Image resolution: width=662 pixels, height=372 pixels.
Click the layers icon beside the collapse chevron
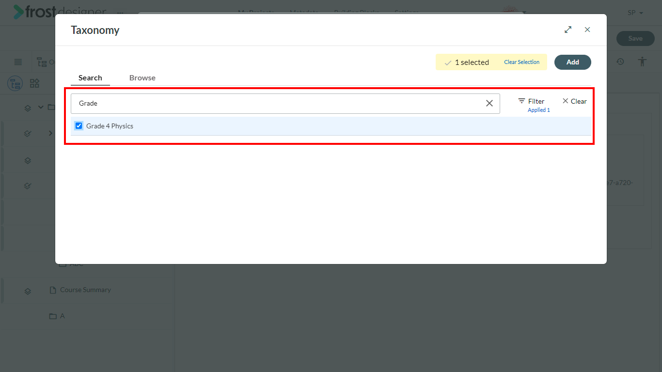point(28,108)
